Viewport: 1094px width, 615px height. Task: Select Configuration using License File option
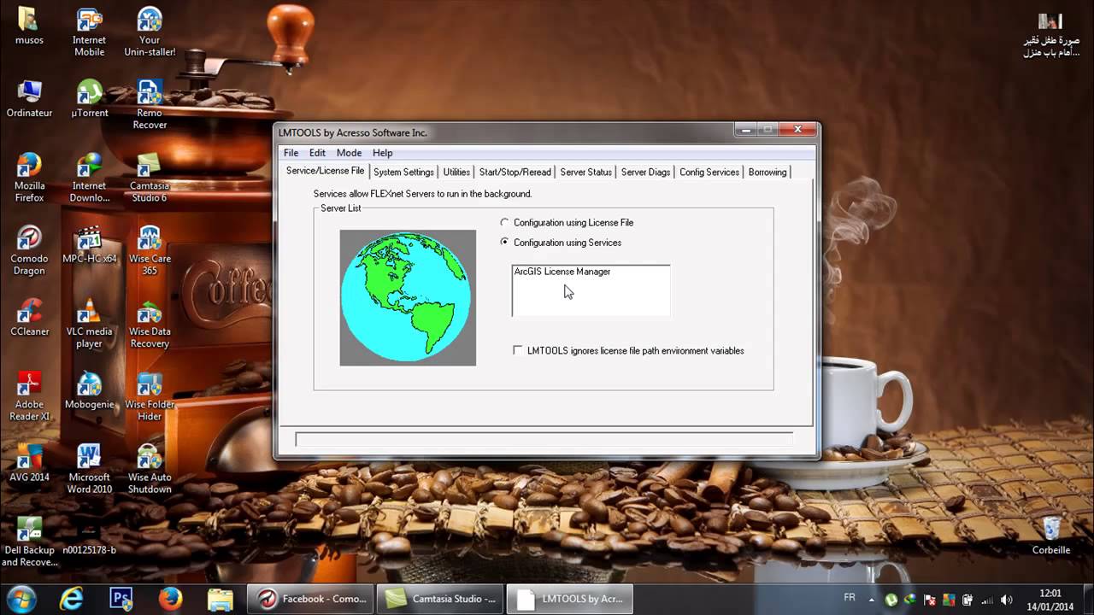pyautogui.click(x=568, y=222)
